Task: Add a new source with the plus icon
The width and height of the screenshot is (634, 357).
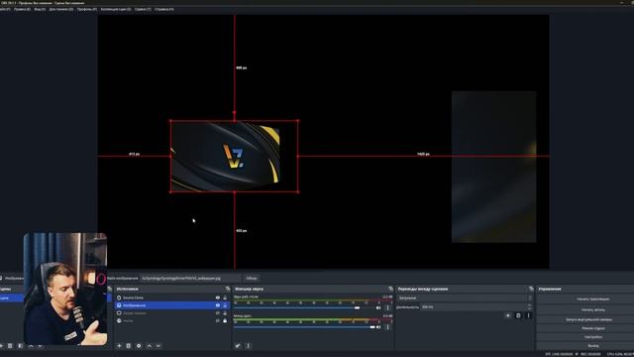Action: [x=119, y=346]
